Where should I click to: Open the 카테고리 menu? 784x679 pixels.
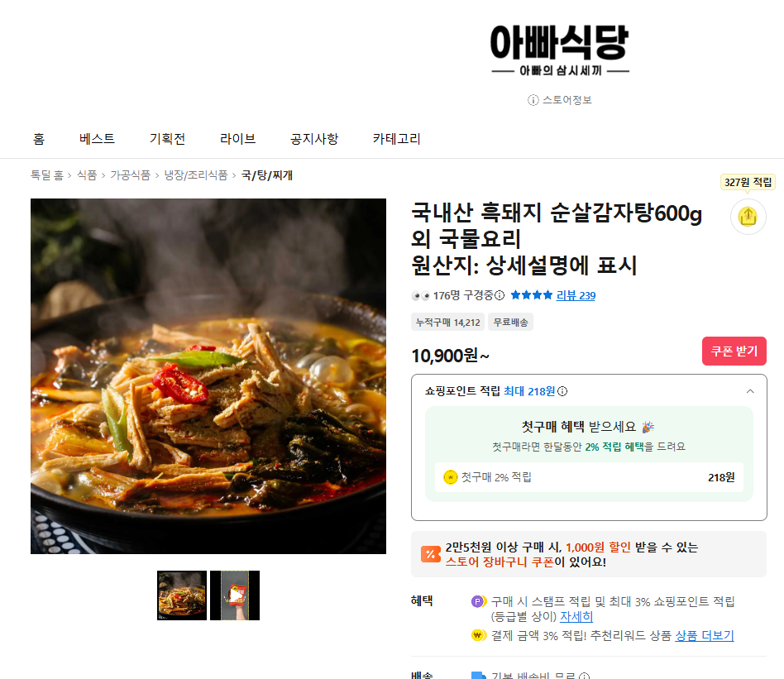(x=396, y=138)
